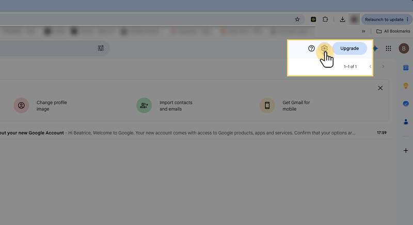
Task: Open Google Calendar side panel icon
Action: coord(406,67)
